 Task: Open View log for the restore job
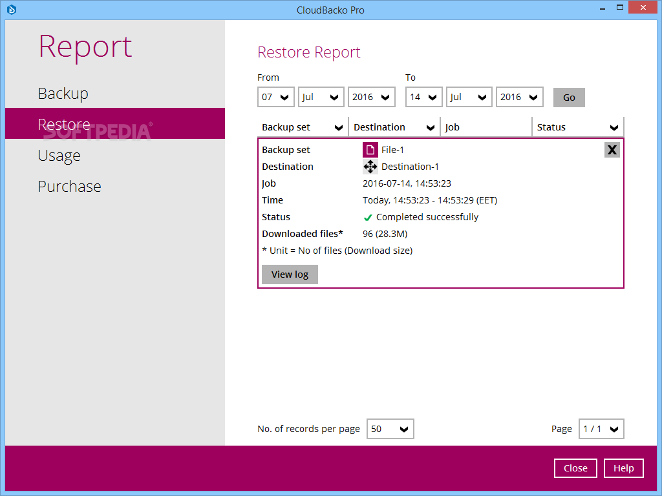pos(290,274)
